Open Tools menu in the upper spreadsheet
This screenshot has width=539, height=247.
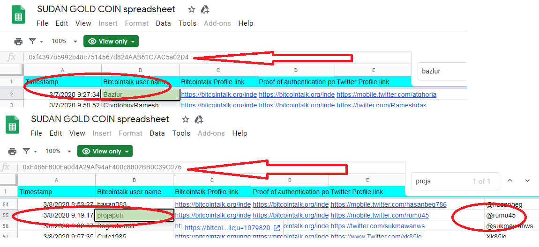pos(187,23)
